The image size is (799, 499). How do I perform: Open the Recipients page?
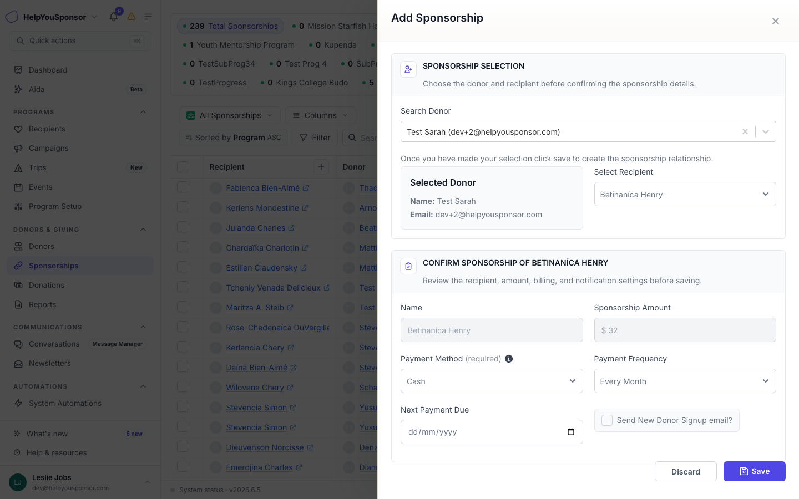(80, 129)
